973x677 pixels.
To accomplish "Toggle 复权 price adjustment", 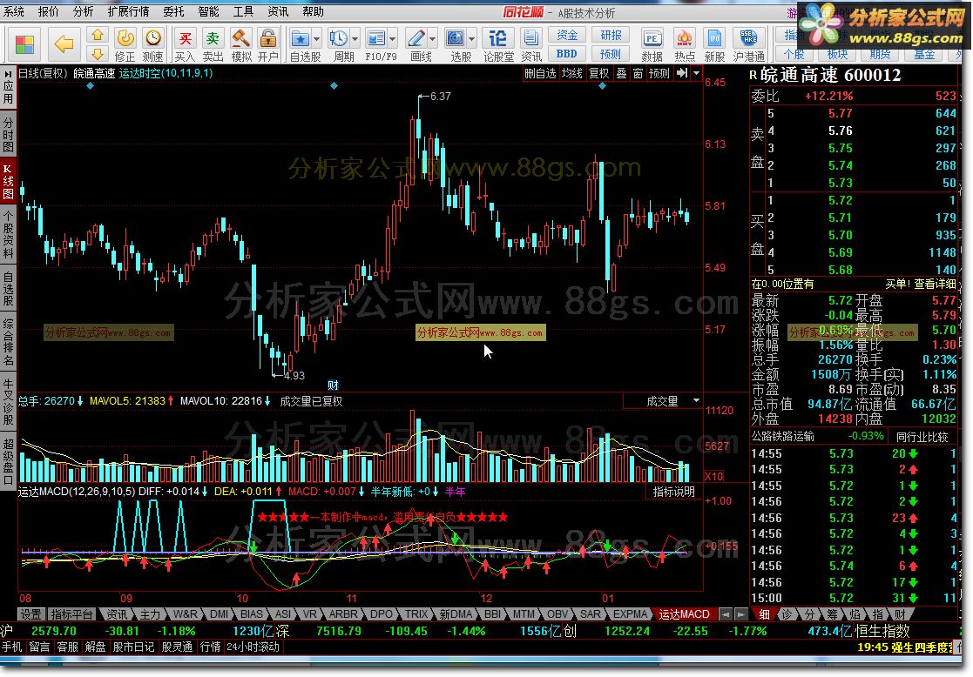I will coord(598,73).
